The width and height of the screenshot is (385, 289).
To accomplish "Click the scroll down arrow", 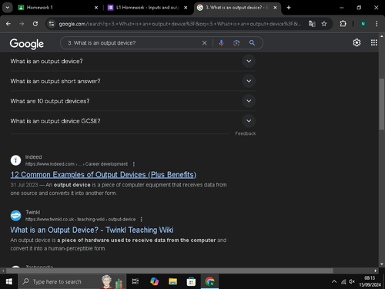I will (x=382, y=264).
